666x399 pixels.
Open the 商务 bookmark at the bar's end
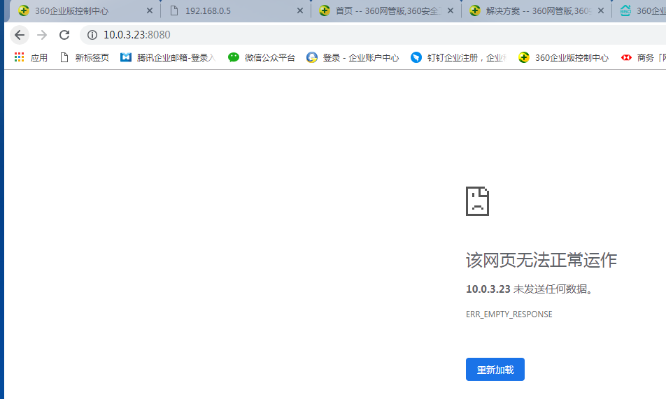pos(643,58)
